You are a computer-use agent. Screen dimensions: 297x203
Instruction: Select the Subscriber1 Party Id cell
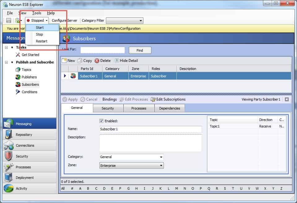90,76
